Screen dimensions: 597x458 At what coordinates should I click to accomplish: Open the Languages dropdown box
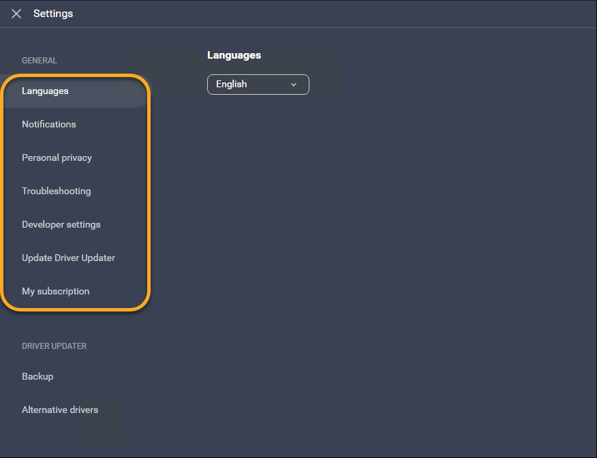click(258, 85)
